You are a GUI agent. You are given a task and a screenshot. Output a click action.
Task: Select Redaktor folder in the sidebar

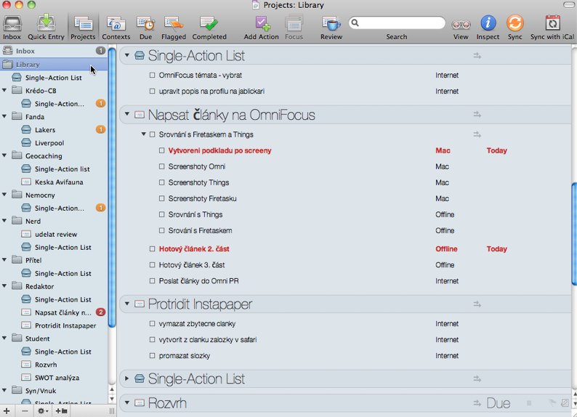39,286
